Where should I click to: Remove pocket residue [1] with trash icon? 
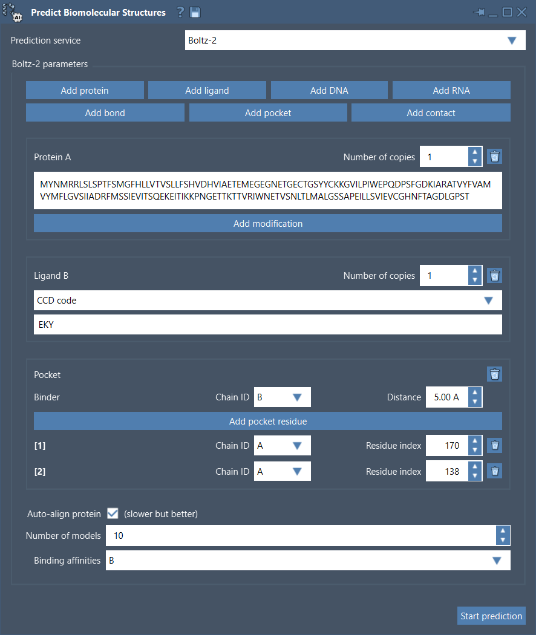tap(494, 446)
